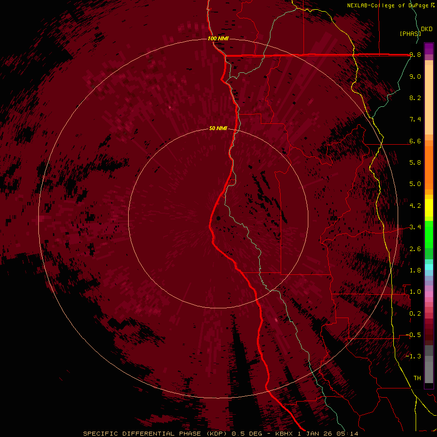
Task: Click "0.5 DEG" elevation text in the caption
Action: coord(246,434)
